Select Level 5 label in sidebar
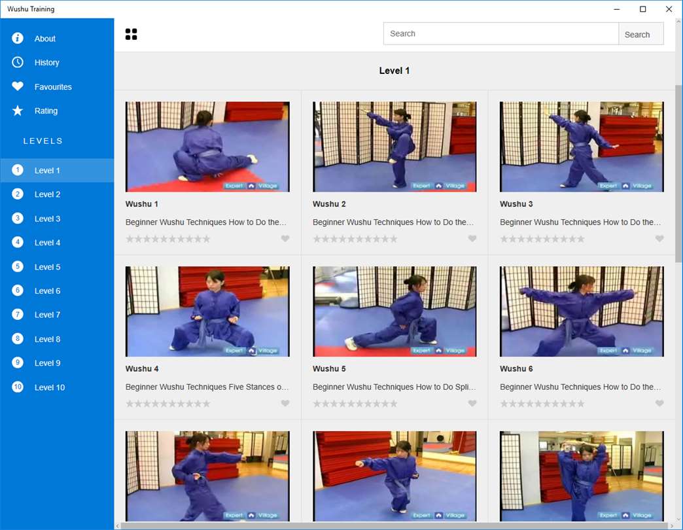Image resolution: width=683 pixels, height=530 pixels. (x=47, y=267)
